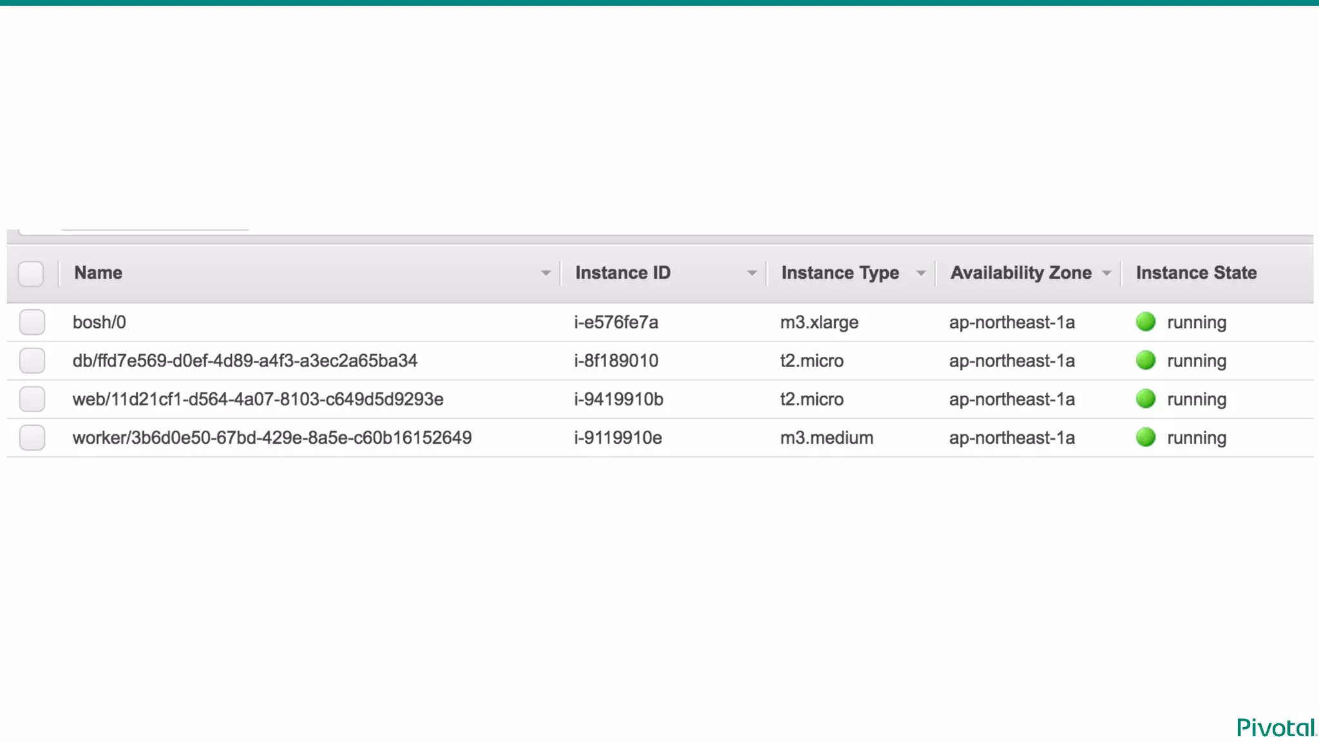1319x742 pixels.
Task: Click green running status icon for bosh/0
Action: [x=1146, y=321]
